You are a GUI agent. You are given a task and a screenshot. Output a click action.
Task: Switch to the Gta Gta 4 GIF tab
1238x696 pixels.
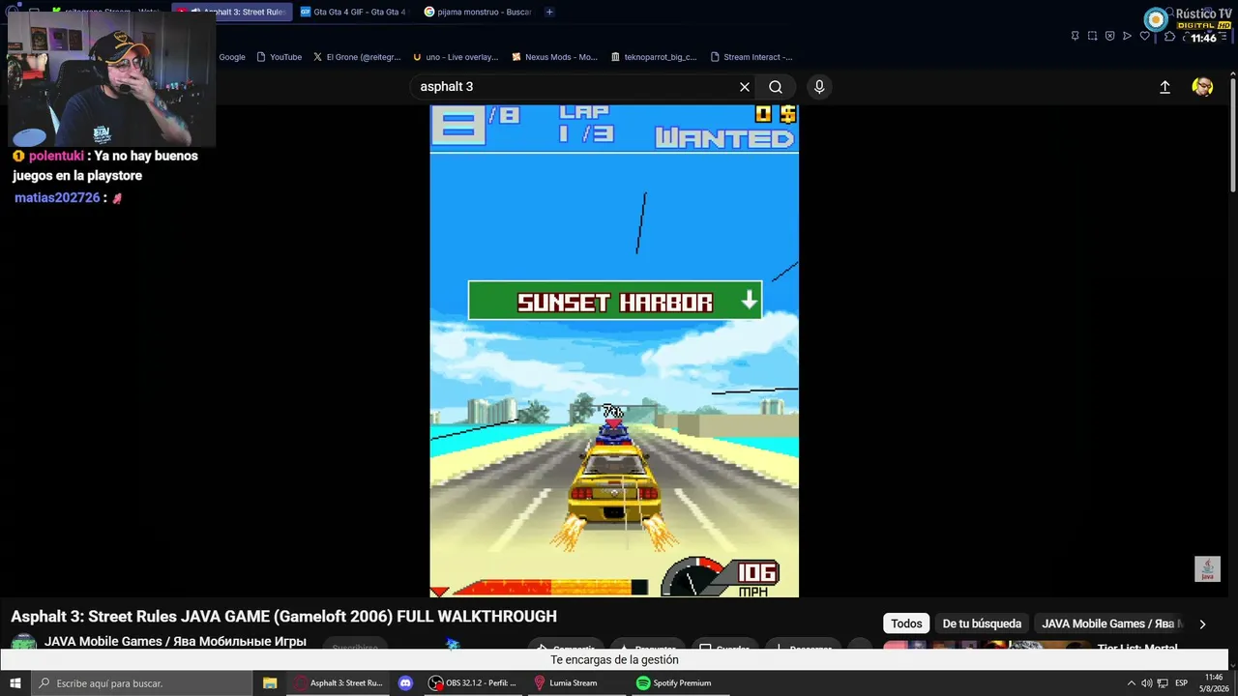pyautogui.click(x=354, y=12)
